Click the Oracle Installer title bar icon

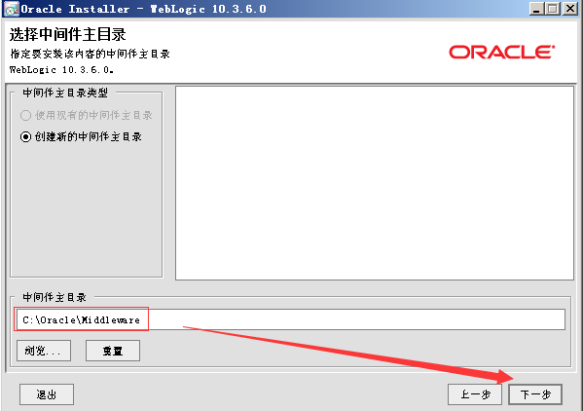pyautogui.click(x=11, y=9)
